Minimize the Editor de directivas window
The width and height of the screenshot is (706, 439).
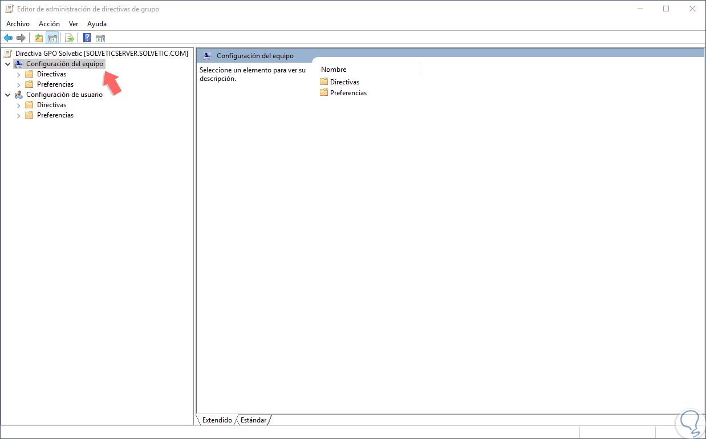tap(639, 9)
